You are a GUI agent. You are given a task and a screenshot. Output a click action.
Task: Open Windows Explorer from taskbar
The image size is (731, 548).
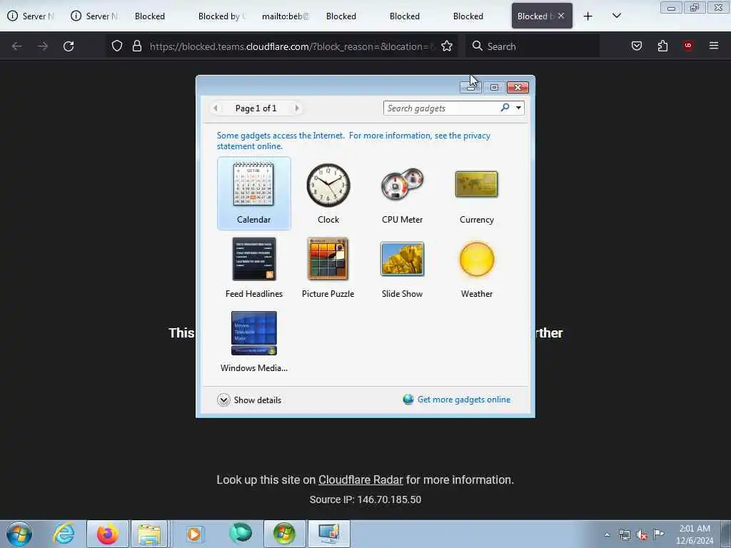149,534
